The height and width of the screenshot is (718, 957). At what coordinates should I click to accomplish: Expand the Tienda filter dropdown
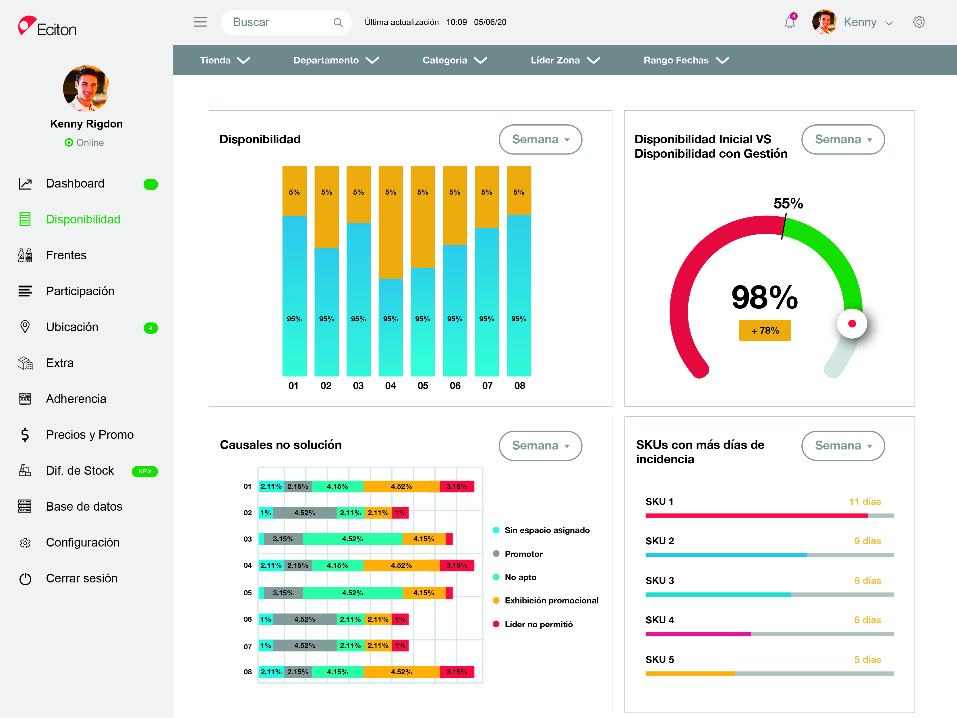pos(225,60)
